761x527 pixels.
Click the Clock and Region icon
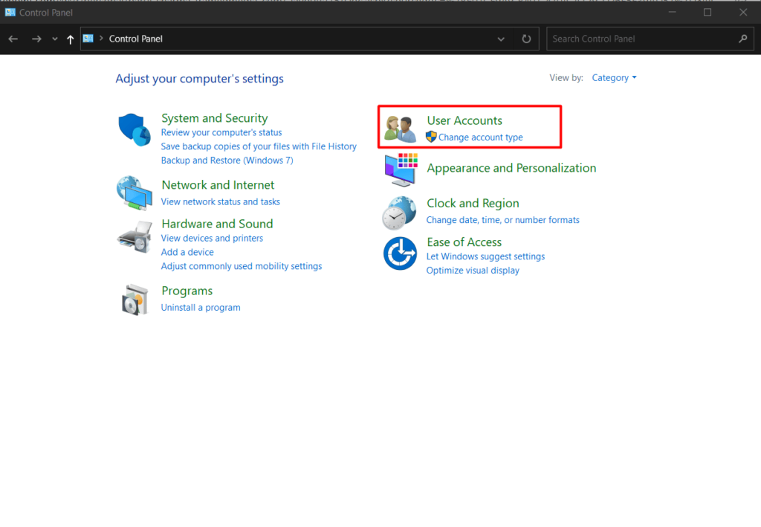pos(399,213)
